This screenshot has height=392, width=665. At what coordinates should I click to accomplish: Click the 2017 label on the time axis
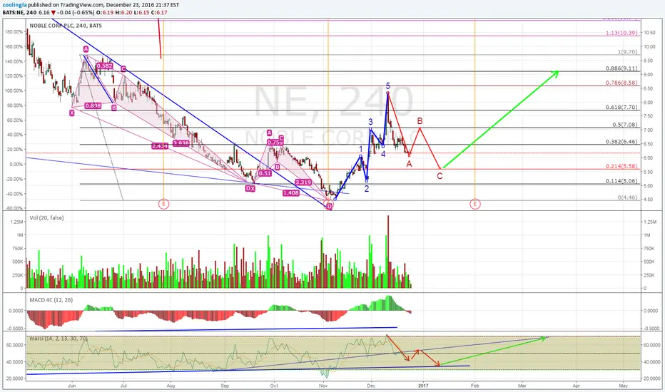(423, 386)
